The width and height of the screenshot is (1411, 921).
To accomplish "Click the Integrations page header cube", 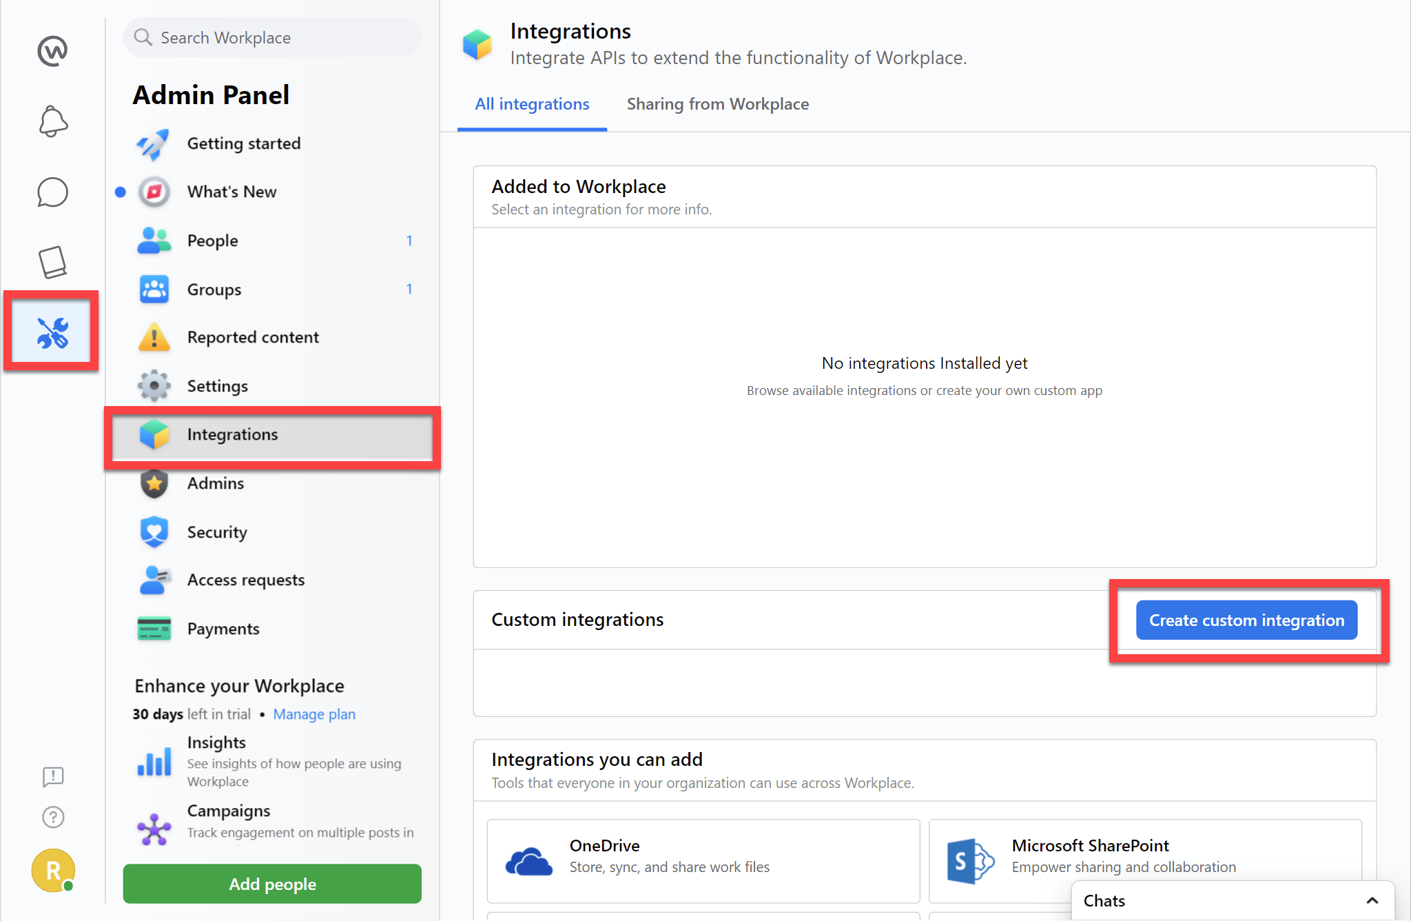I will coord(477,44).
